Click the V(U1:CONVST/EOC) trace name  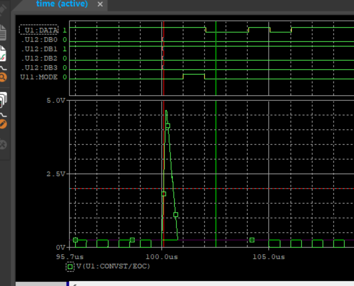(x=113, y=266)
